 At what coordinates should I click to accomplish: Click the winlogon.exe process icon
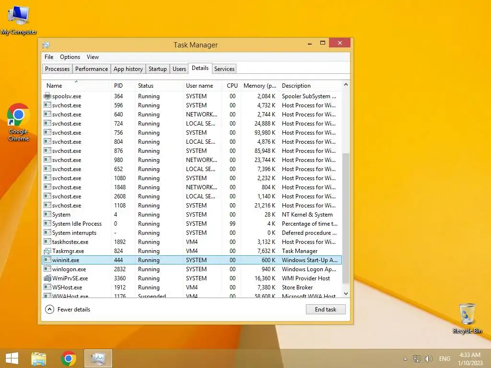pyautogui.click(x=47, y=269)
